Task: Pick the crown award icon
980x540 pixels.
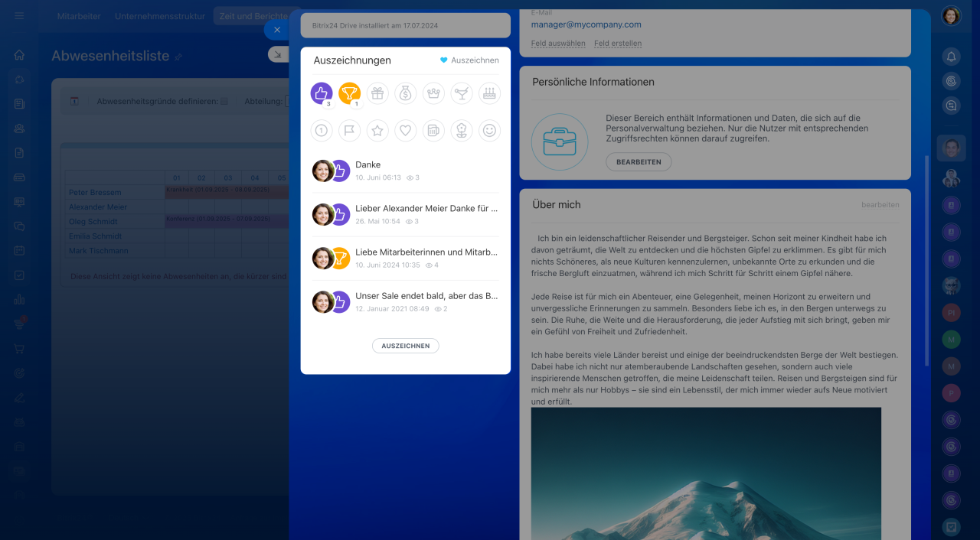Action: (x=433, y=93)
